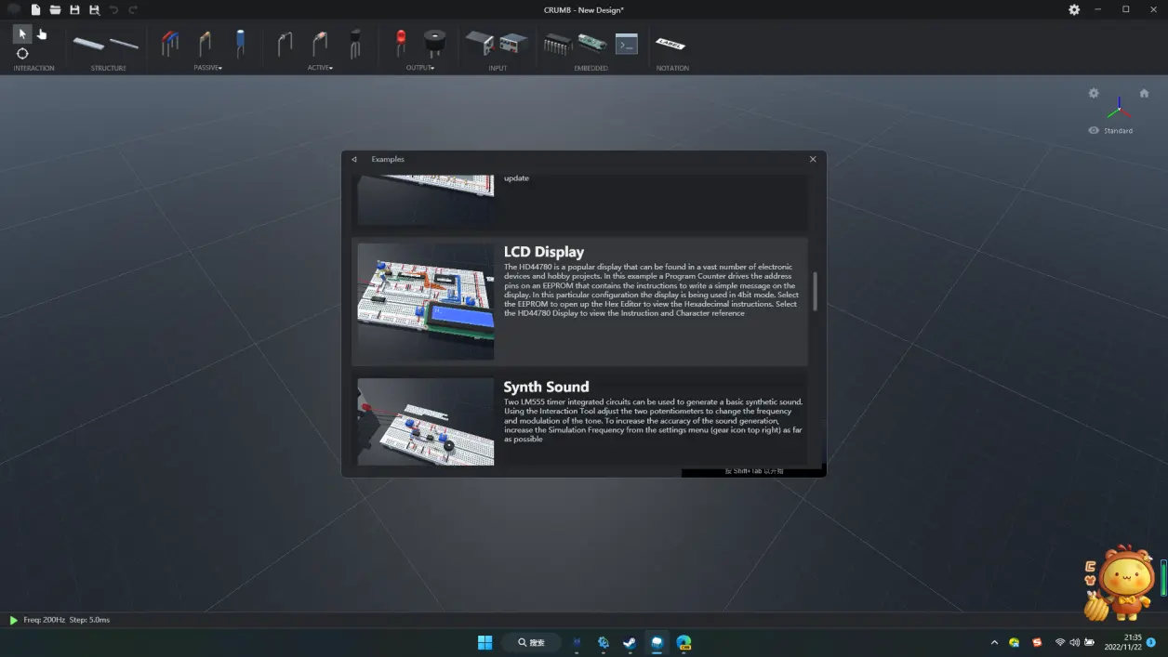Select the crosshair target tool under Interaction
Viewport: 1168px width, 657px height.
click(22, 54)
